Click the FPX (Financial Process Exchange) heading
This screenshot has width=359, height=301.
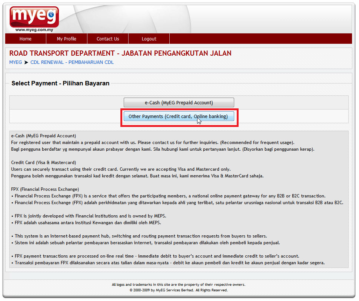pos(45,189)
